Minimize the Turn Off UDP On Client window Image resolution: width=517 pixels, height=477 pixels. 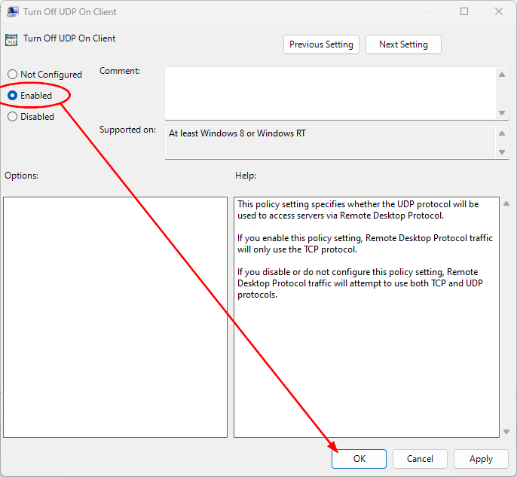click(430, 12)
